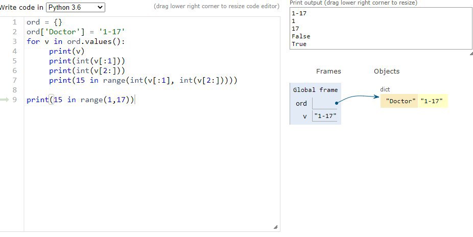Click line number 9 in the gutter
Image resolution: width=473 pixels, height=237 pixels.
14,100
